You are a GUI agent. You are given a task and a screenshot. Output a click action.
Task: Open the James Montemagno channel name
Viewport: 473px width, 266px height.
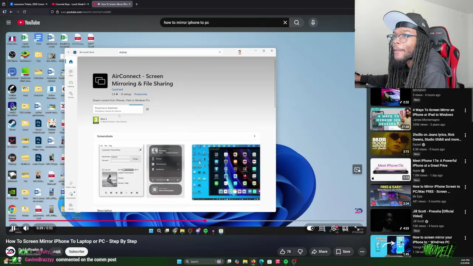426,120
